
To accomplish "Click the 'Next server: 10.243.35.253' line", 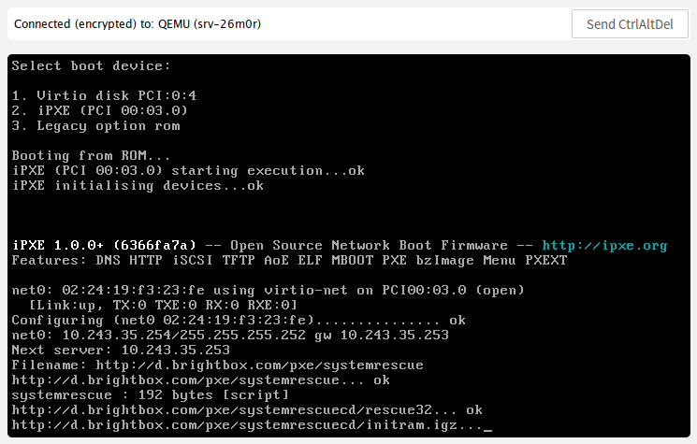I will click(x=121, y=350).
